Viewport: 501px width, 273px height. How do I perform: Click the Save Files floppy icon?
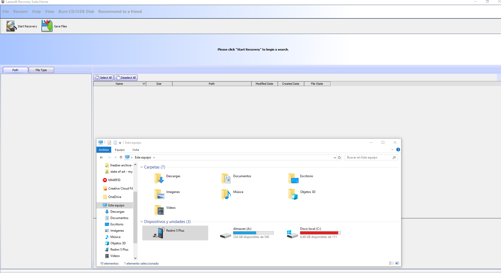click(x=47, y=26)
